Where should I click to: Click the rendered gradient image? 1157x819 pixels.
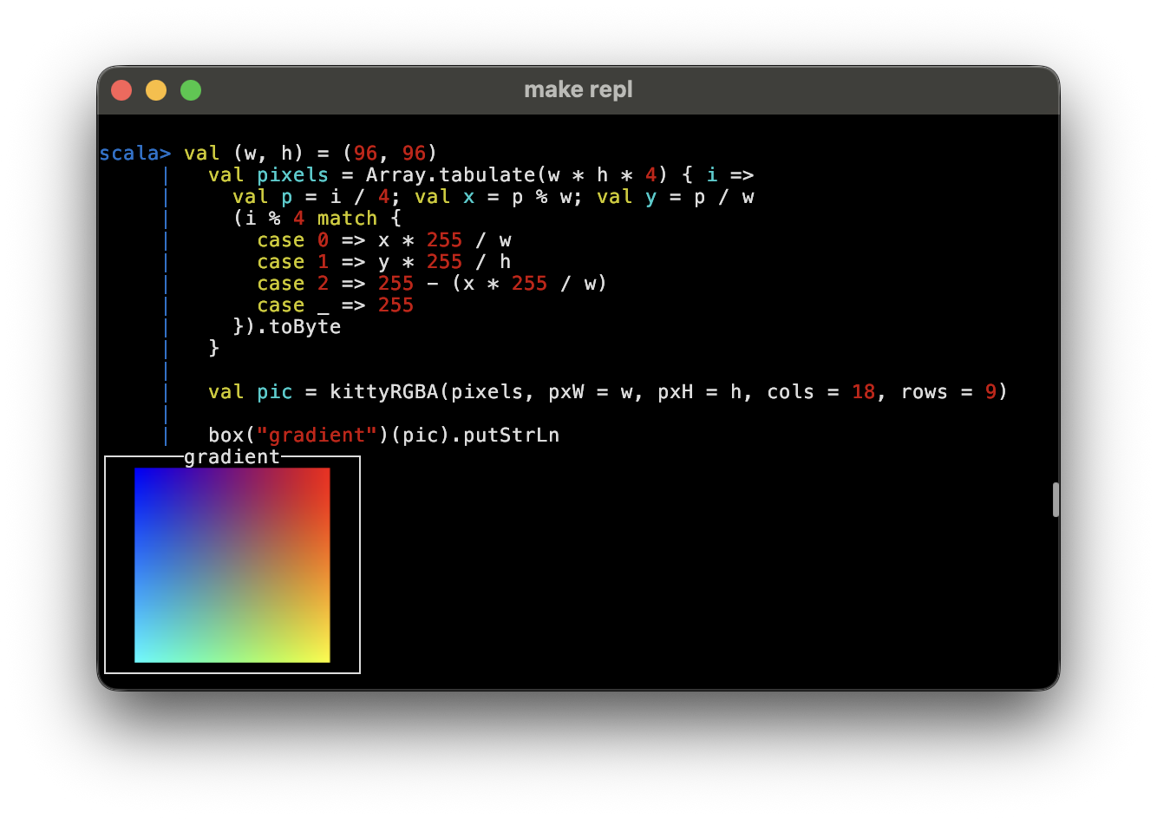tap(232, 565)
